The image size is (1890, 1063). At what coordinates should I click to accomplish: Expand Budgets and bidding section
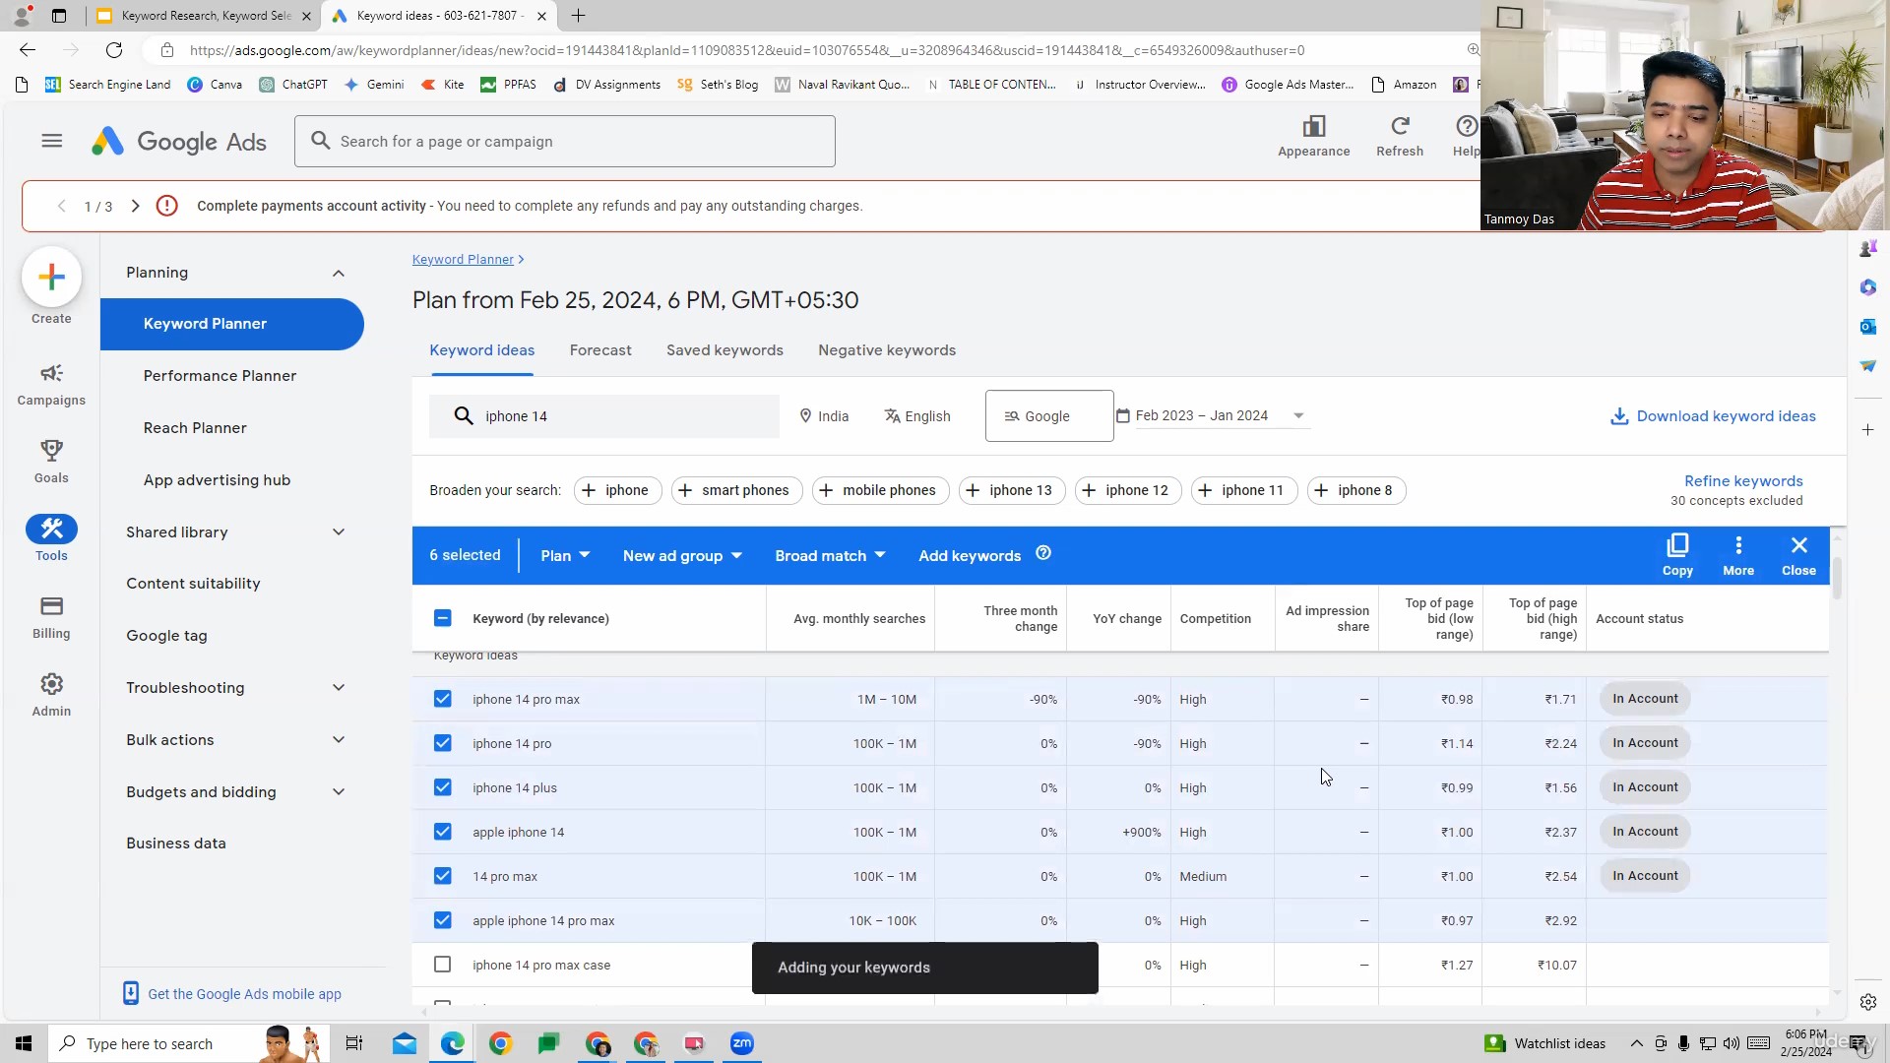click(338, 792)
